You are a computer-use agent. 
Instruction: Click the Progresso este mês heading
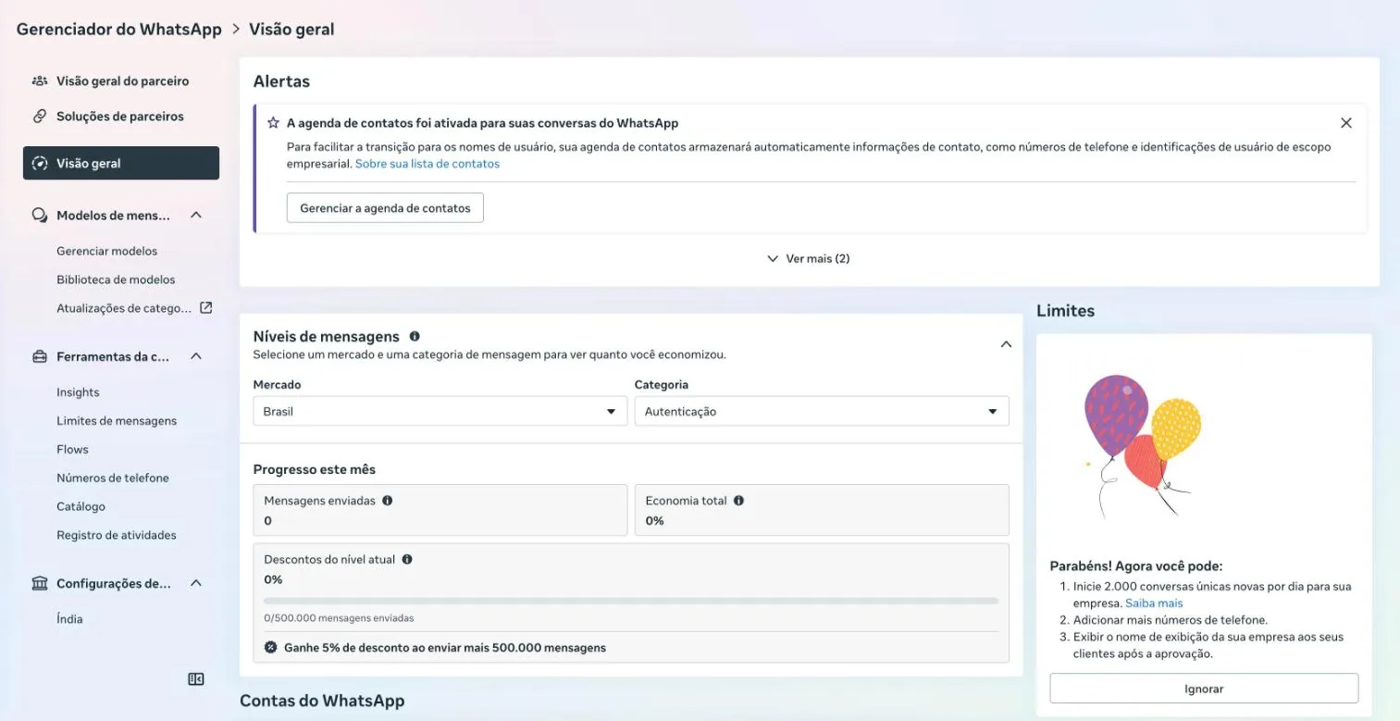click(x=315, y=470)
